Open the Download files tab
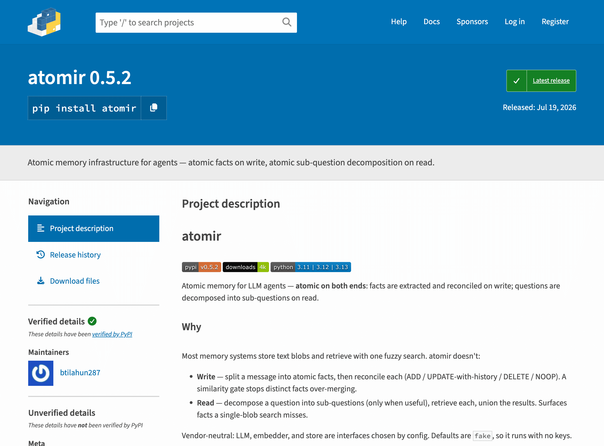Viewport: 604px width, 446px height. coord(75,281)
